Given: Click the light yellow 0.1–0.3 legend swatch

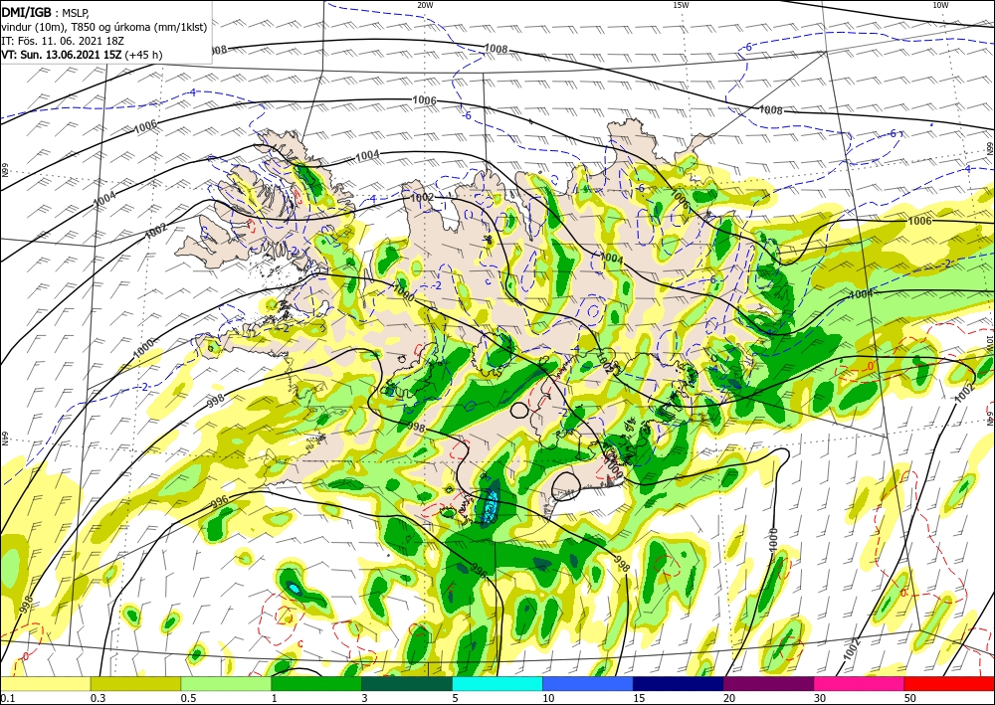Looking at the screenshot, I should point(45,683).
